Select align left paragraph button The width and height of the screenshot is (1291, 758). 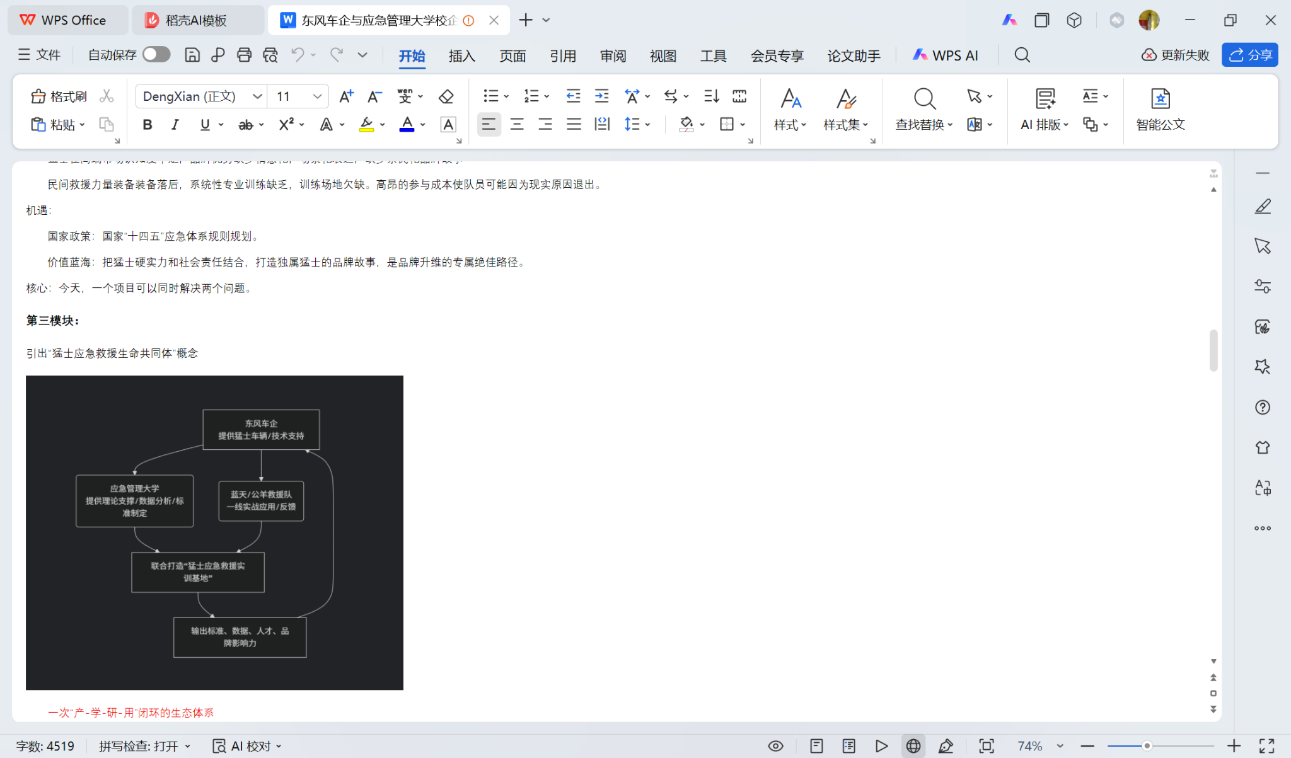tap(489, 124)
